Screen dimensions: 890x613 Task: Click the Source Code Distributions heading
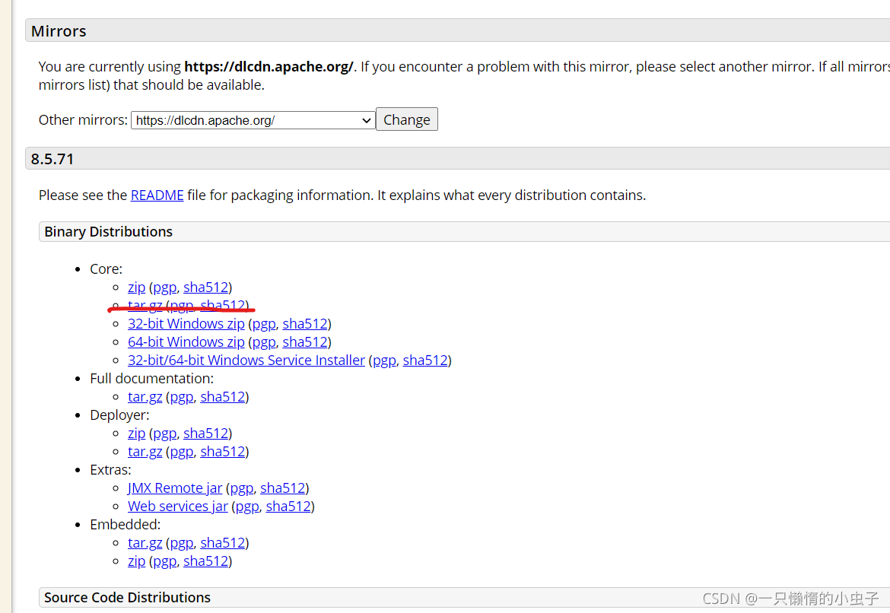127,598
